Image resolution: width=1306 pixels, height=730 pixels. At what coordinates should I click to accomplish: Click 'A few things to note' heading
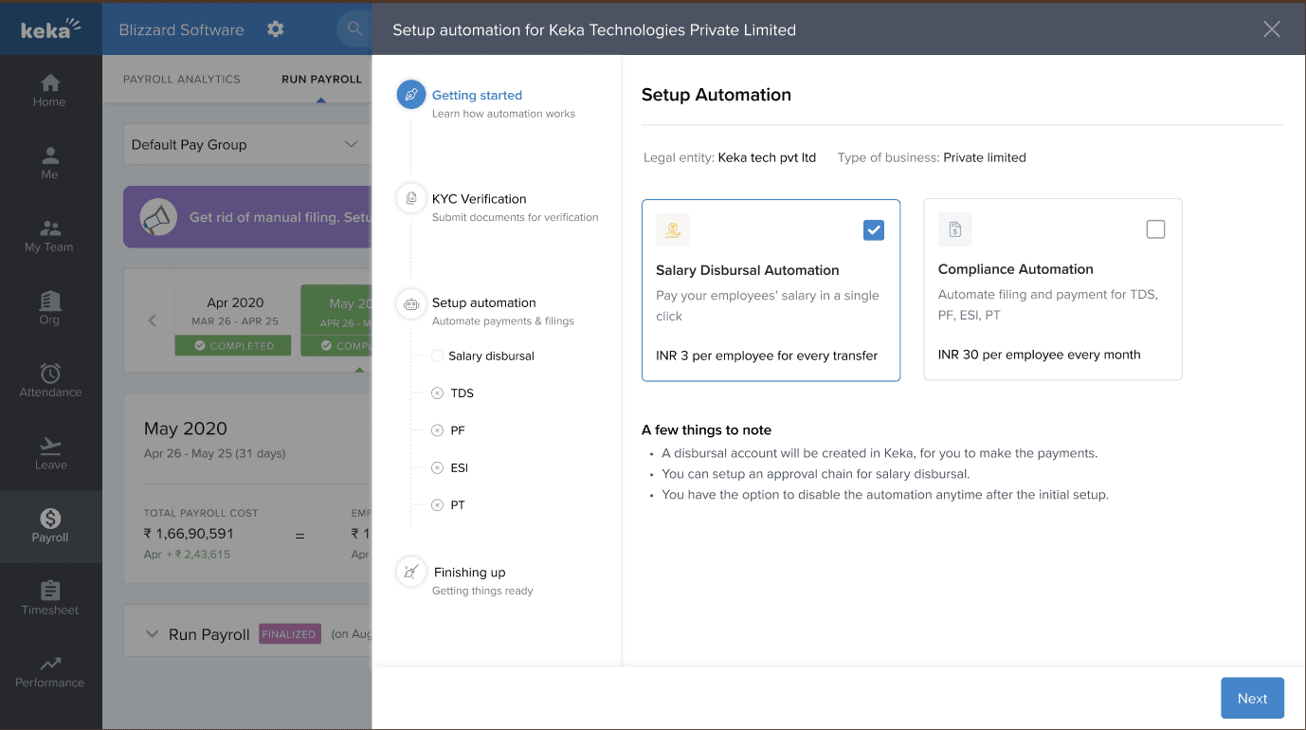point(706,430)
